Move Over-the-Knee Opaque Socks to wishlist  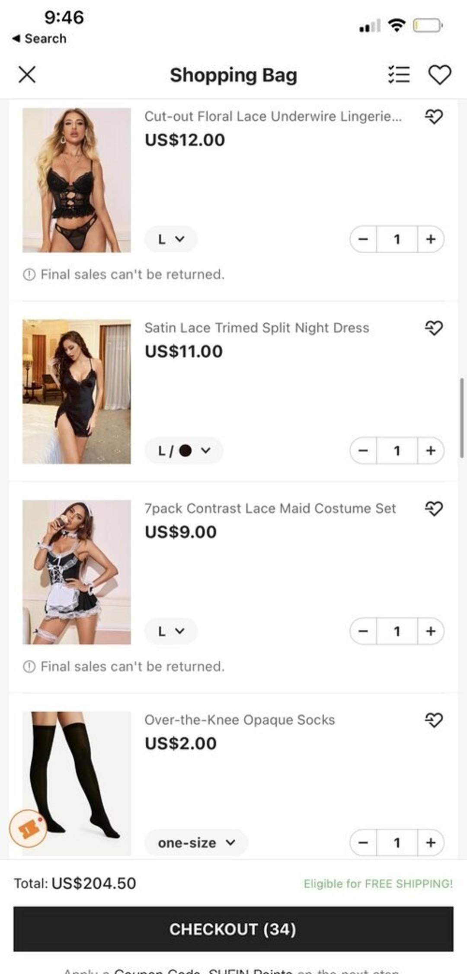(434, 720)
